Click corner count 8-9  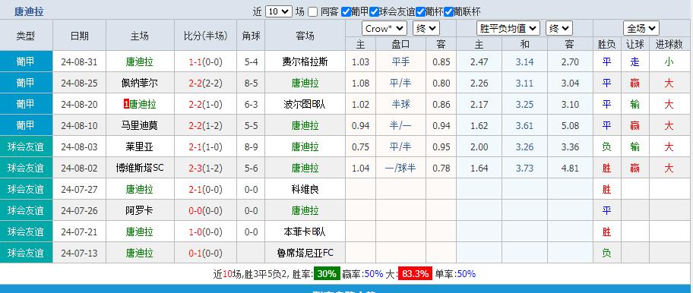[251, 147]
